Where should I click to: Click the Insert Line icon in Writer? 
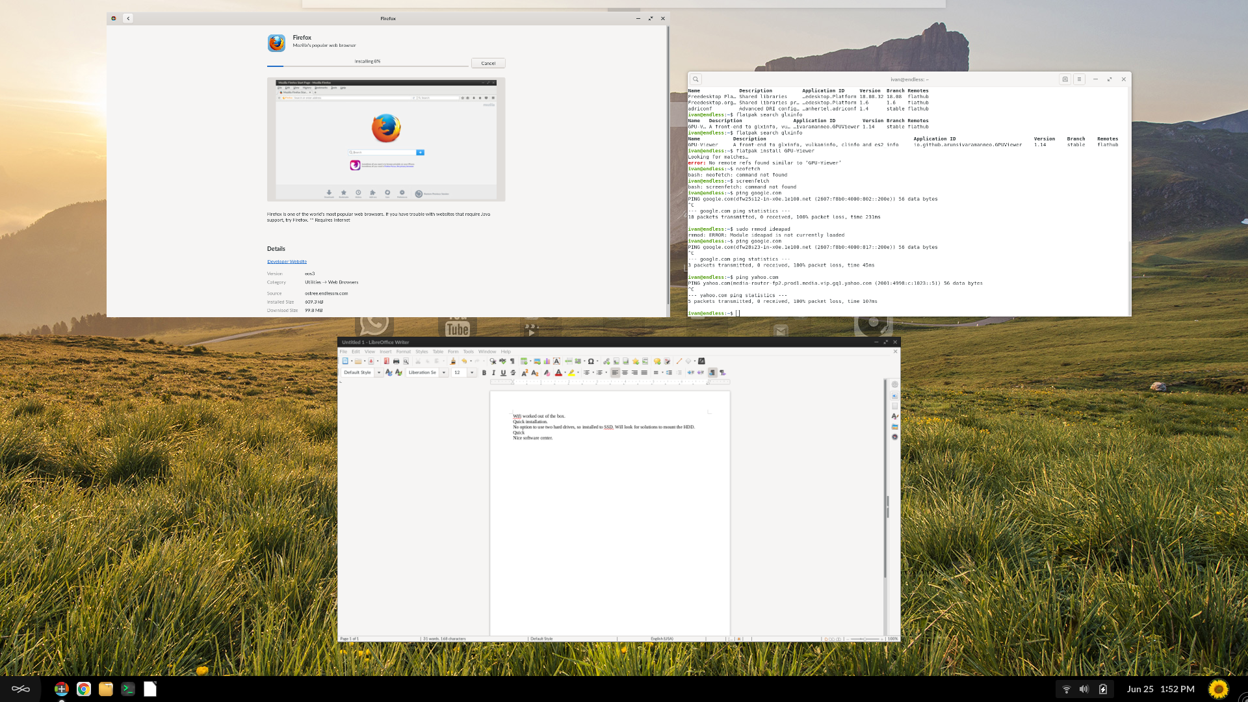coord(679,361)
